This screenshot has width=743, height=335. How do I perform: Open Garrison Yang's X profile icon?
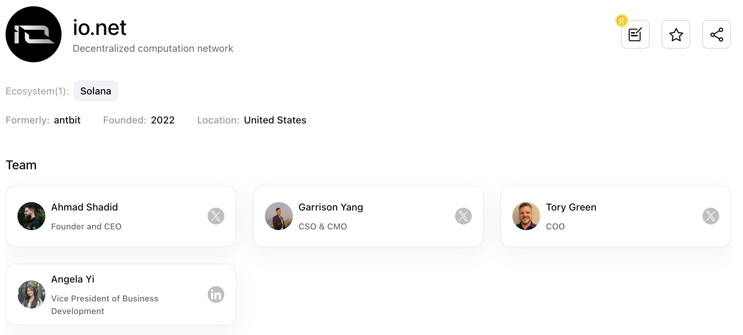tap(463, 216)
